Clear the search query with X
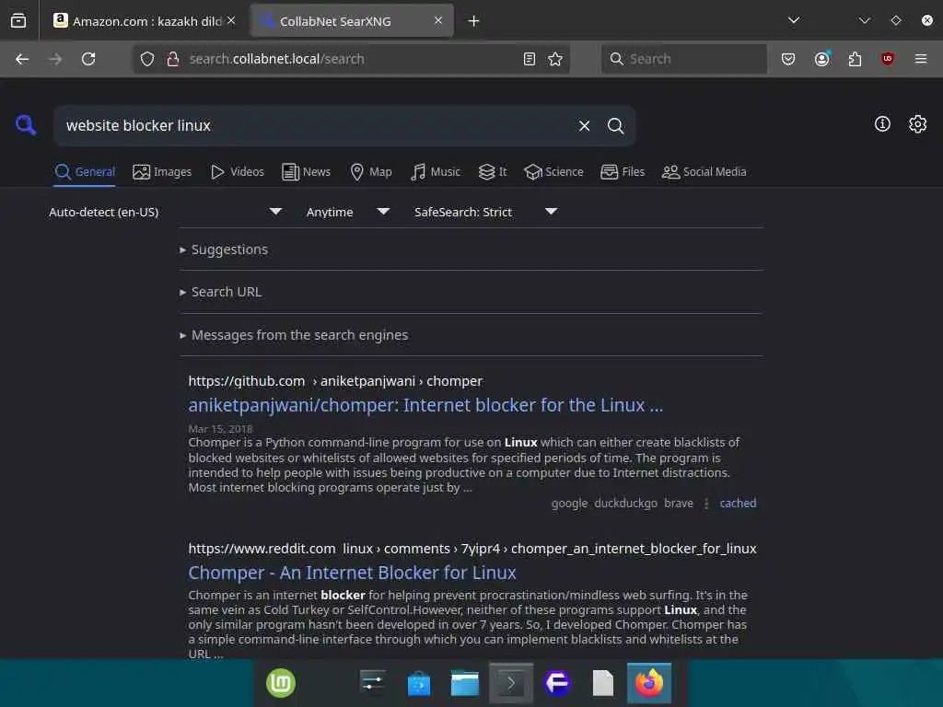Viewport: 943px width, 707px height. coord(585,125)
